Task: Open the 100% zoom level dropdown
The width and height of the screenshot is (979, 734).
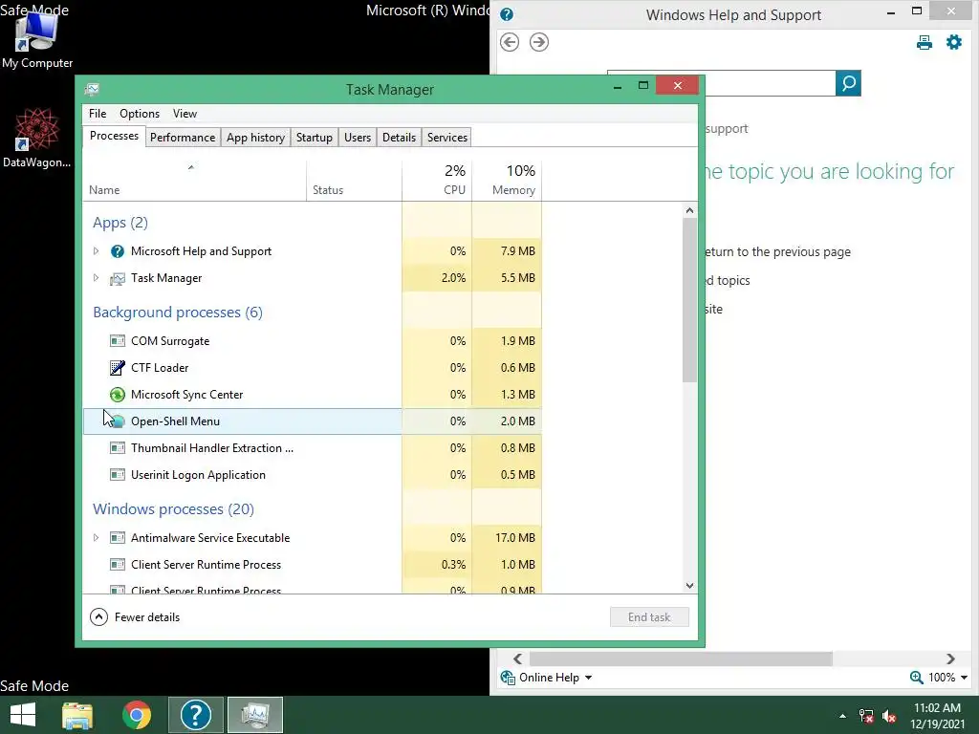Action: pos(939,678)
